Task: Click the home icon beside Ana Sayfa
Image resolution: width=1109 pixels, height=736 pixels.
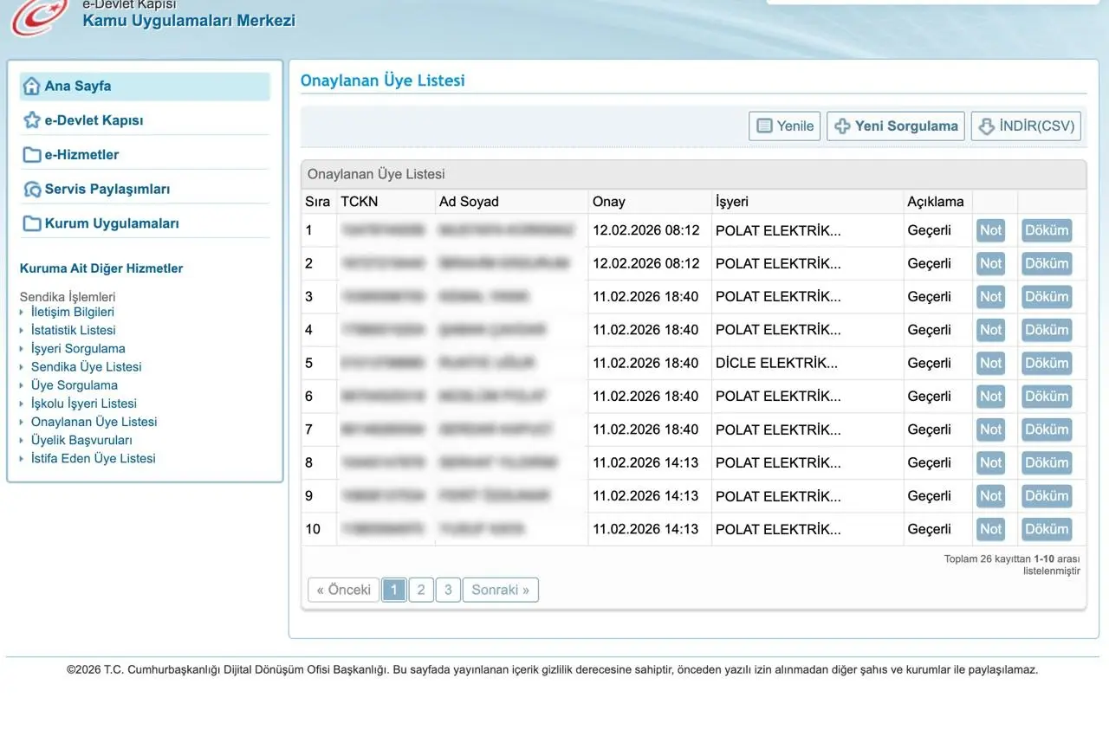Action: 32,86
